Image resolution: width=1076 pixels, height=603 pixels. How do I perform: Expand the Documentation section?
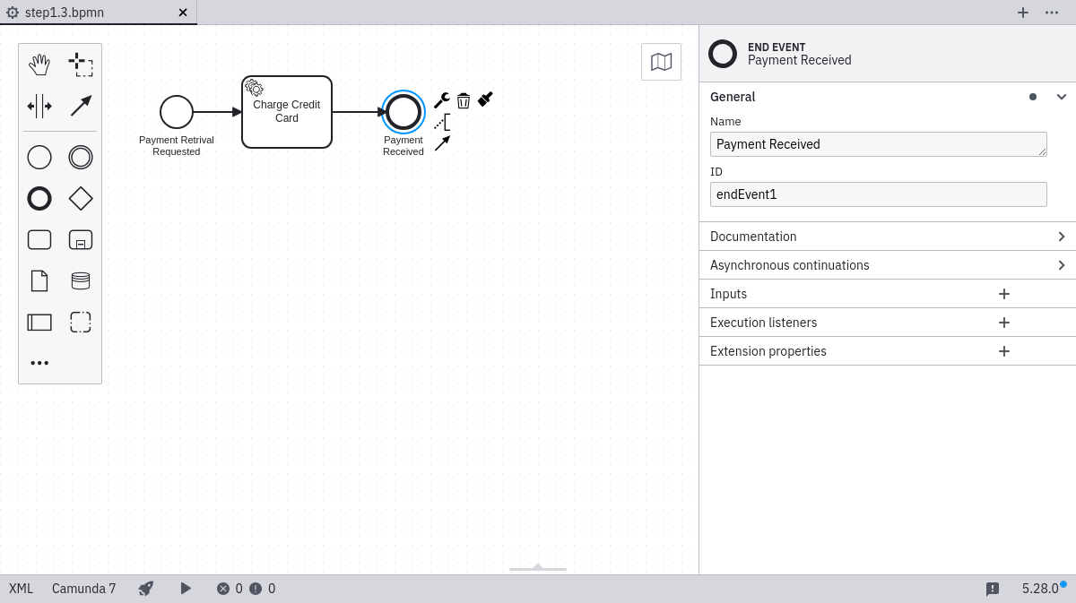click(1062, 237)
